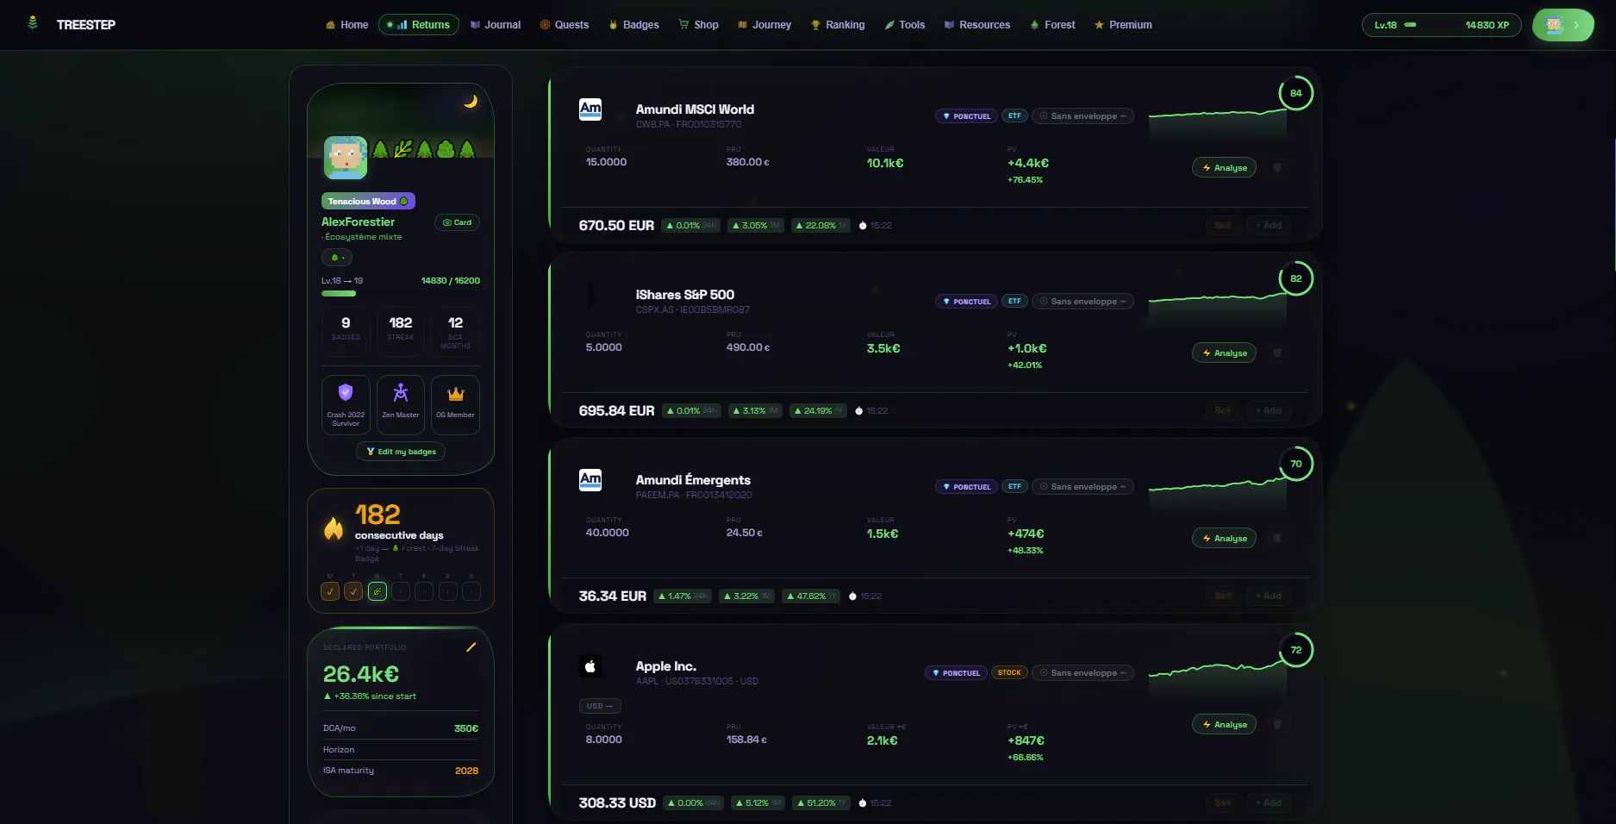This screenshot has height=824, width=1616.
Task: Toggle Saturday streak checkbox
Action: point(448,591)
